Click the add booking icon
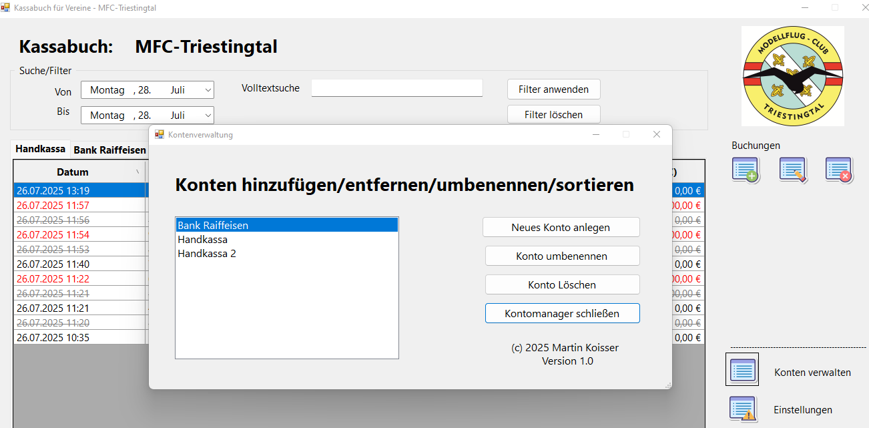Viewport: 869px width, 428px height. pos(745,170)
